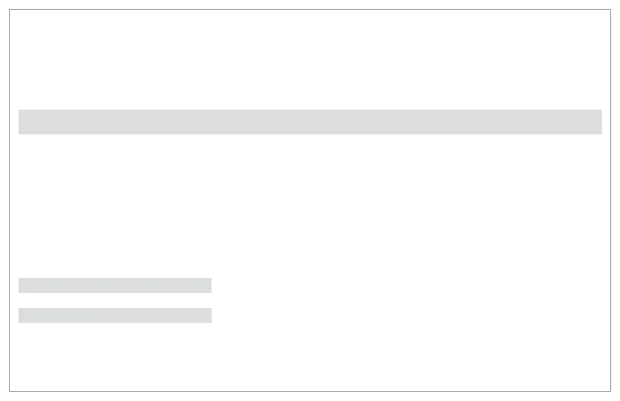Screen dimensions: 620x401
Task: Select the lower short gray bar
Action: 115,315
